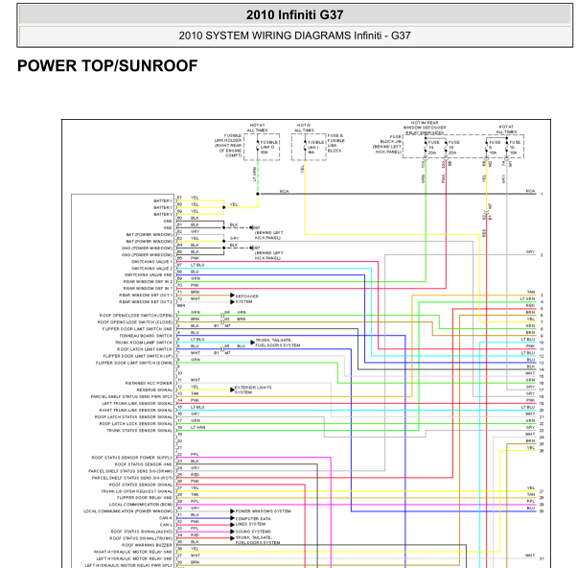Click 'FLIPPER DOOR LIMIT SWITCH (UP)' label
577x568 pixels.
(x=138, y=356)
